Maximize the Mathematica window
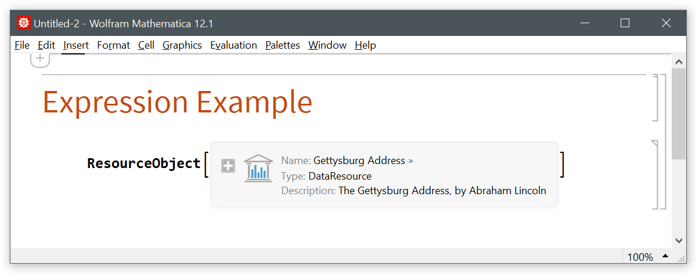 (625, 23)
